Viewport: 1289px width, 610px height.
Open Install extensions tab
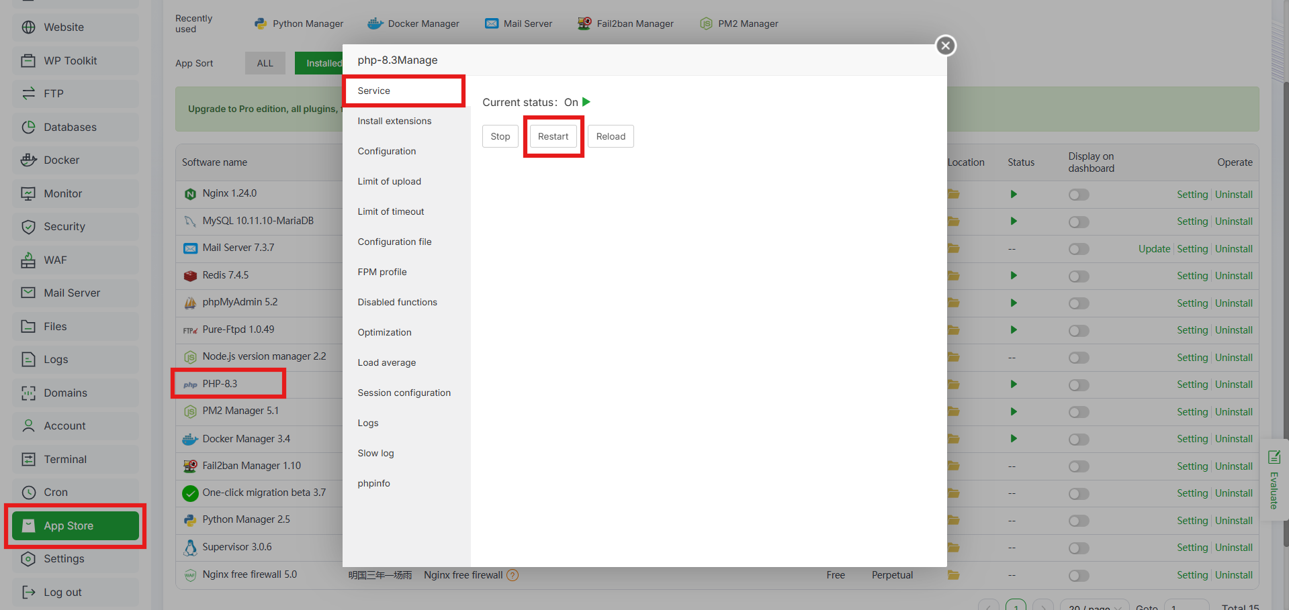(x=406, y=121)
